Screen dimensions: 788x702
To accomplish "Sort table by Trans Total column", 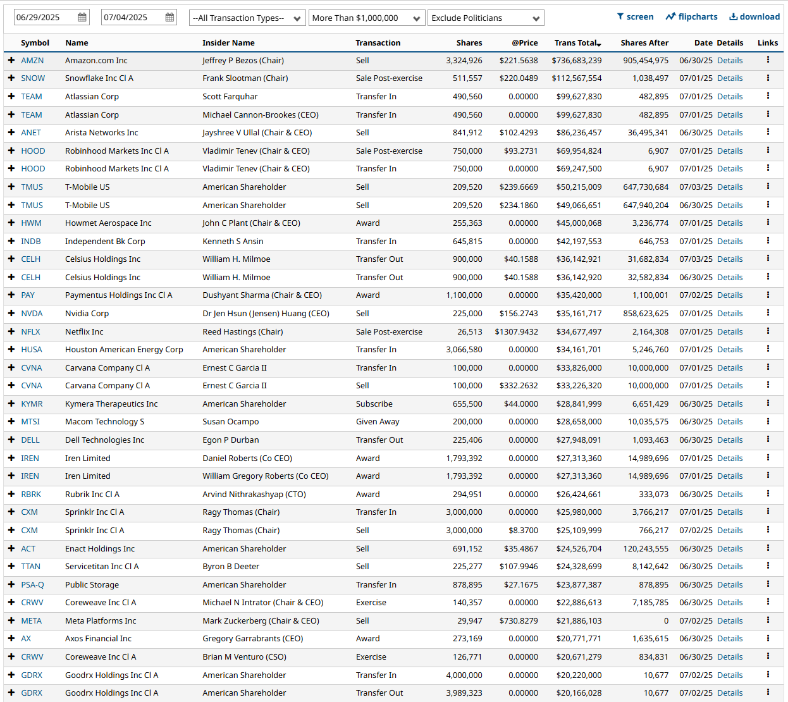I will coord(577,43).
